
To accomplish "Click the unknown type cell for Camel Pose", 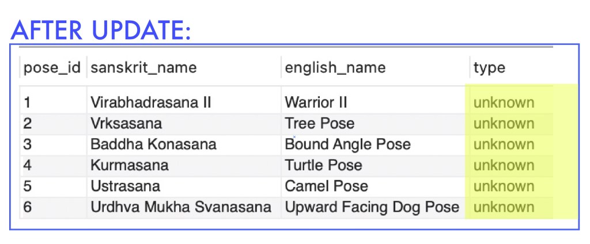I will (504, 186).
